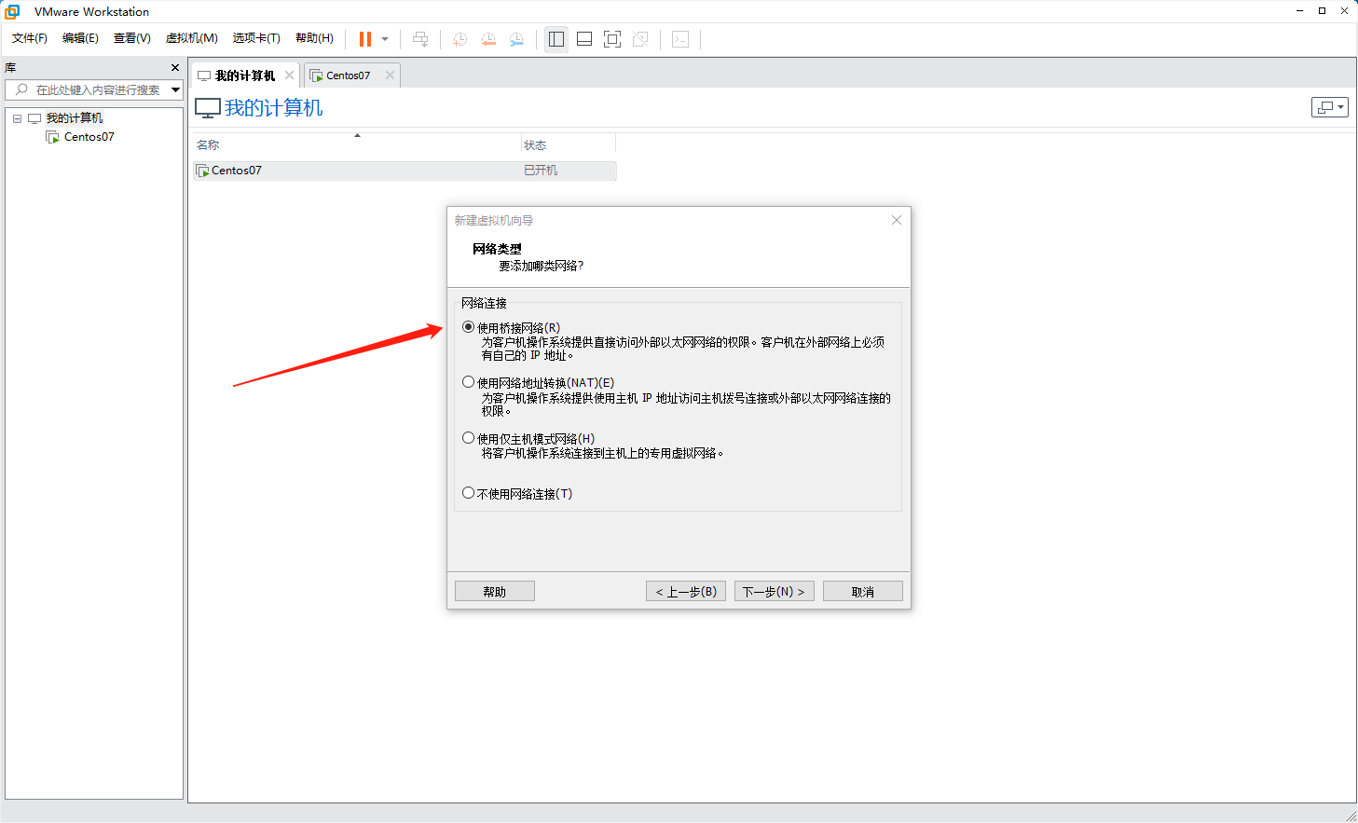Open the 虚拟机(M) menu
The height and width of the screenshot is (823, 1358).
(191, 38)
